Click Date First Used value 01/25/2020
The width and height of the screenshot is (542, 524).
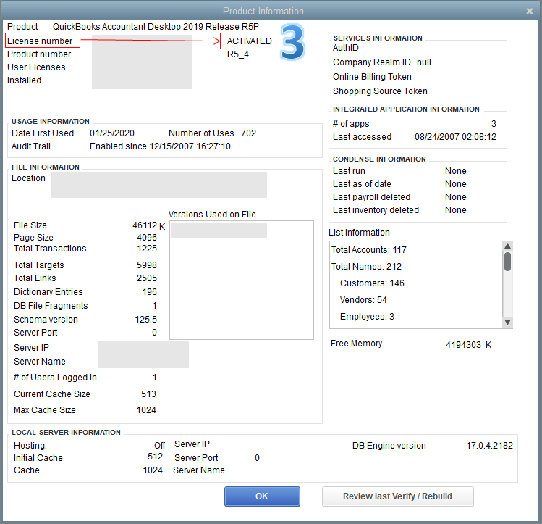click(112, 133)
